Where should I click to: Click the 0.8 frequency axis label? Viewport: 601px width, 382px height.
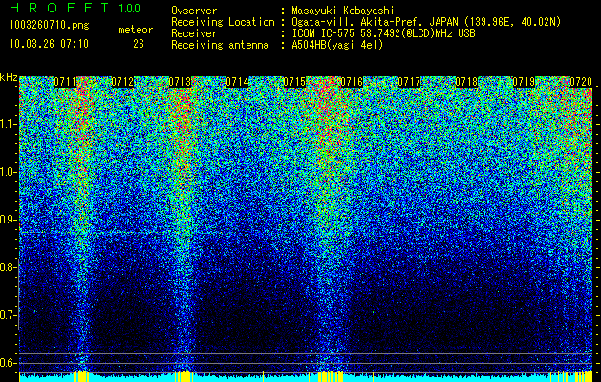tap(9, 267)
